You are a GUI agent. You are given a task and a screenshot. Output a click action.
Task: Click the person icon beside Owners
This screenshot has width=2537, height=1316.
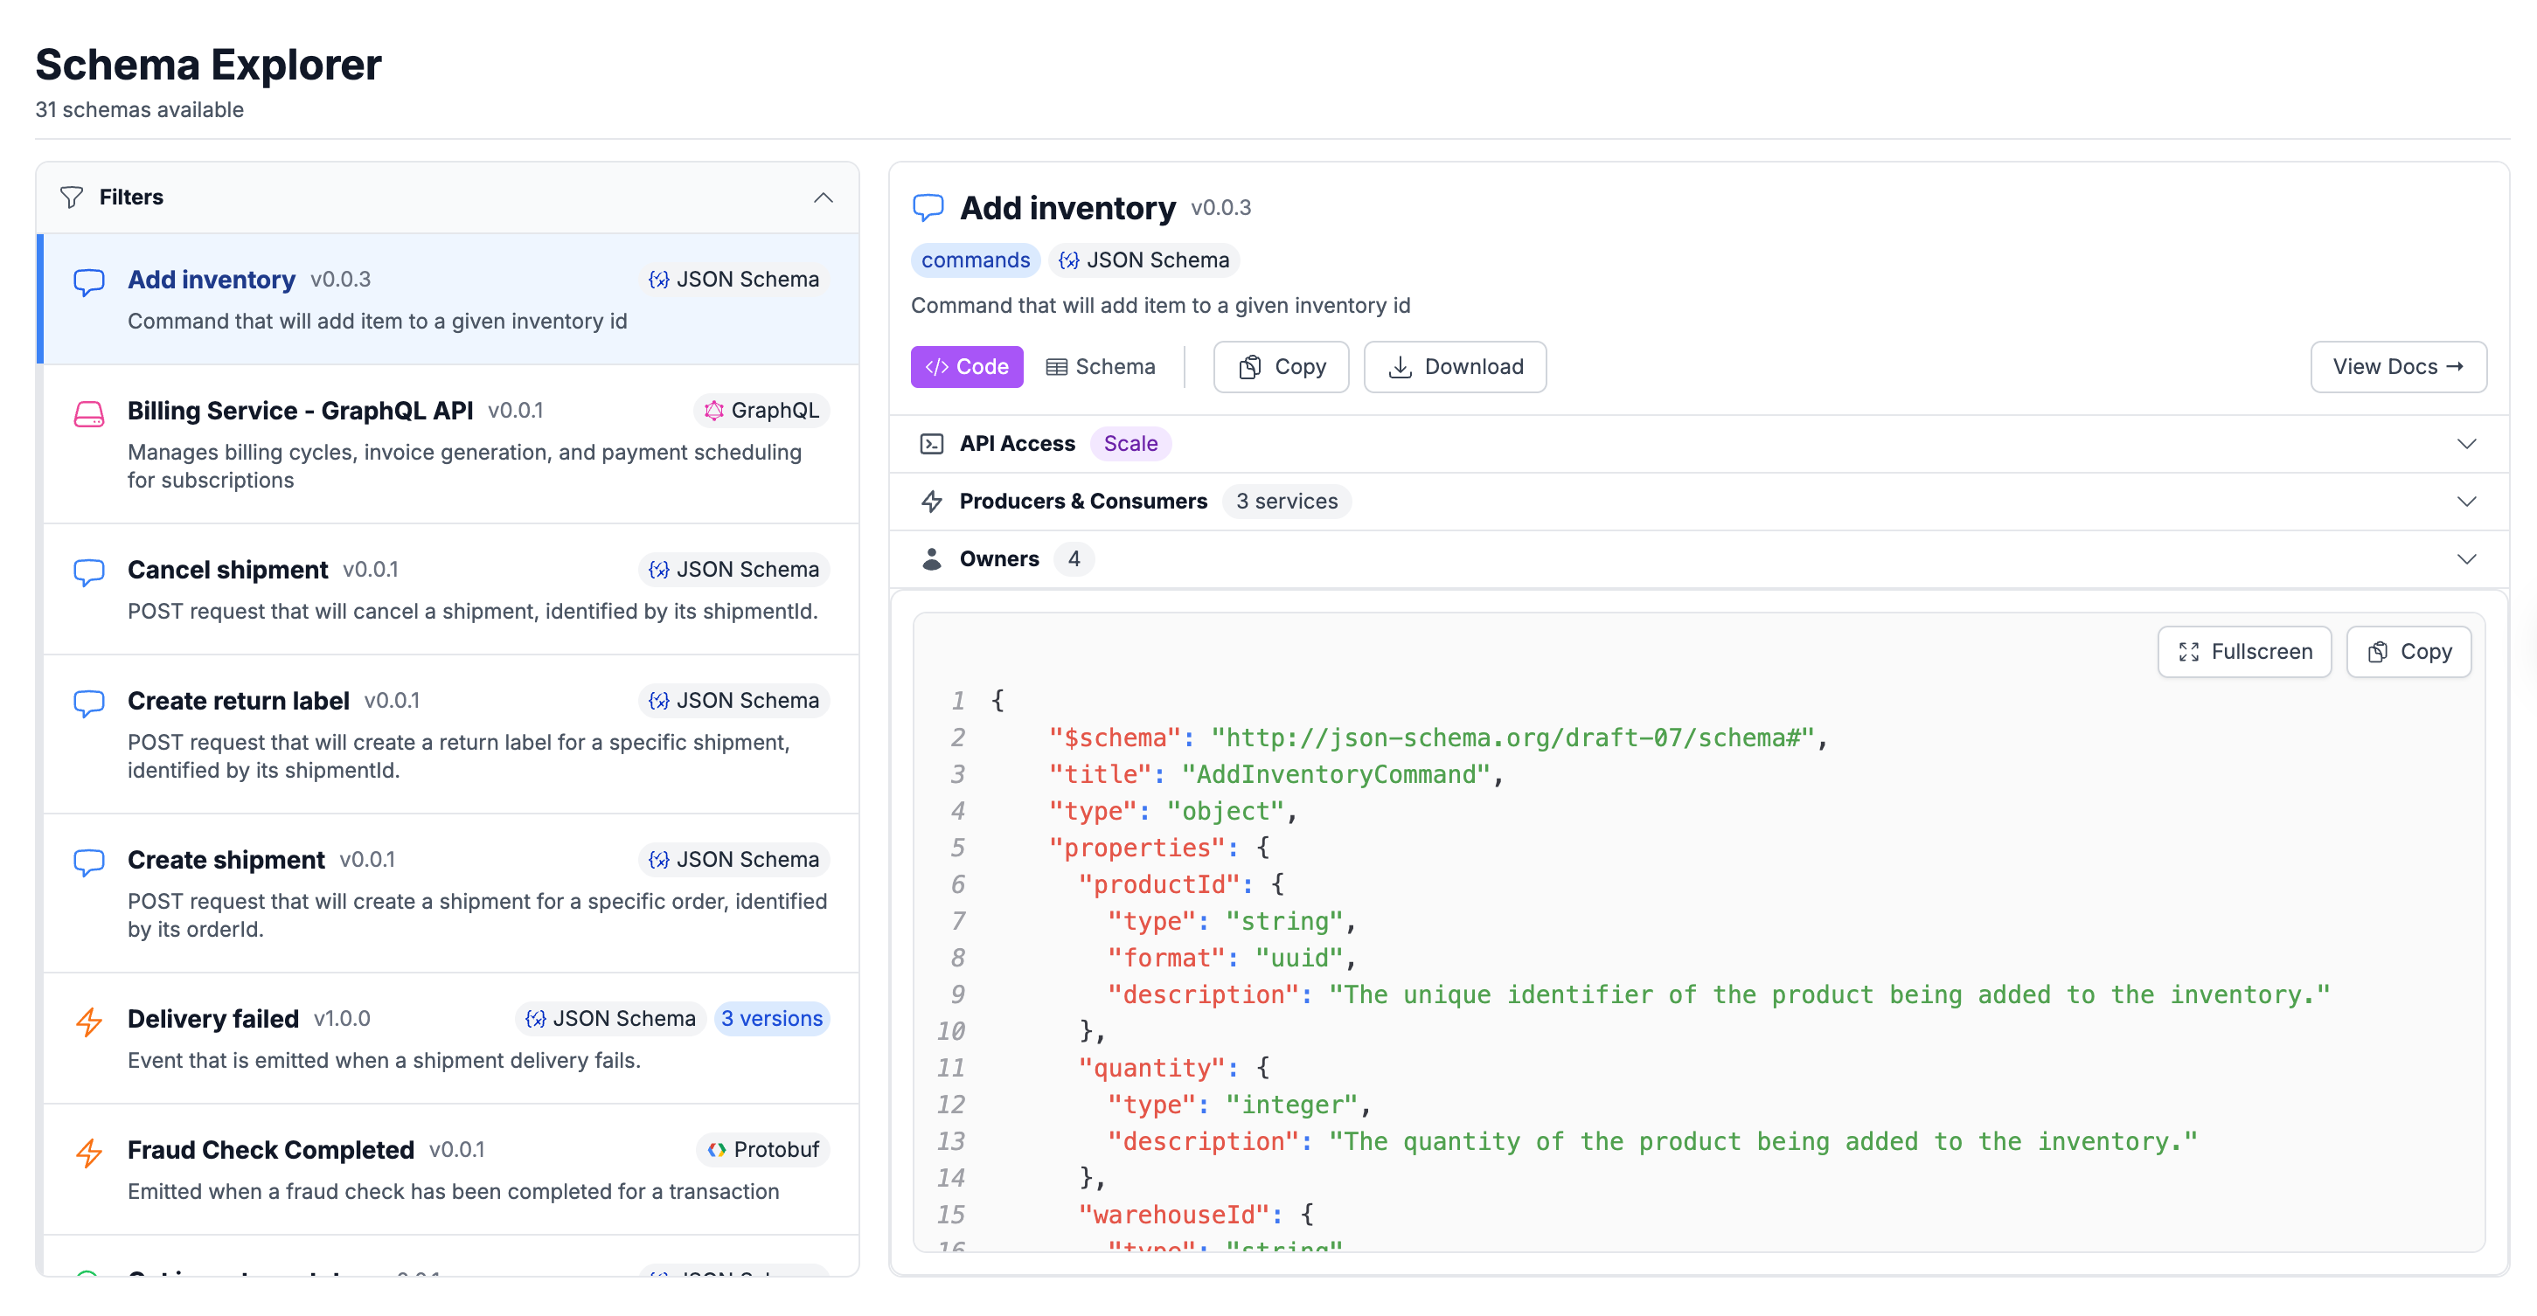coord(932,558)
